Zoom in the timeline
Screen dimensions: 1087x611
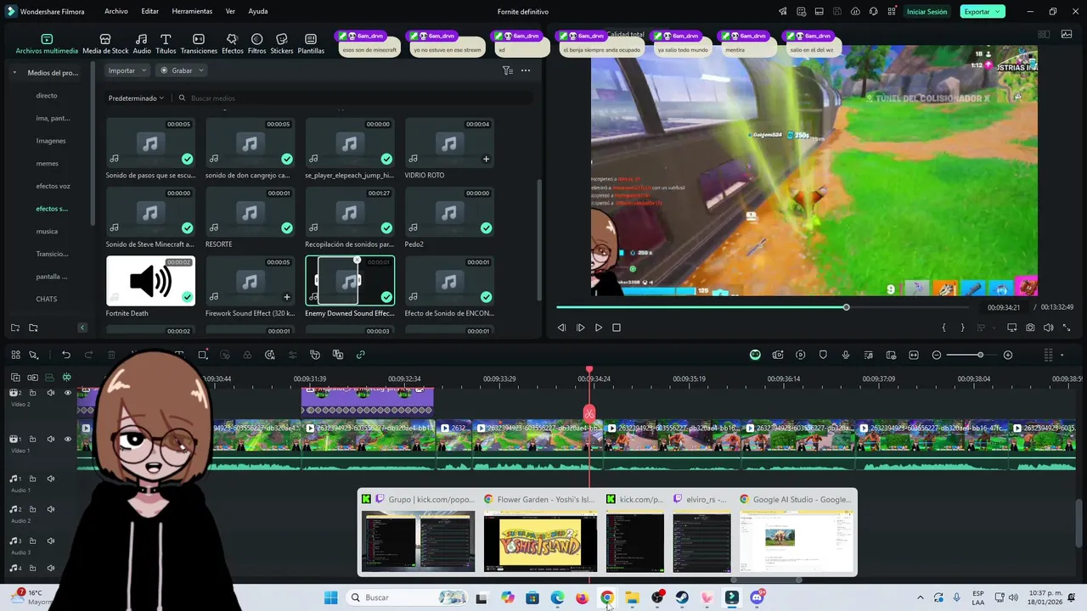tap(1008, 355)
